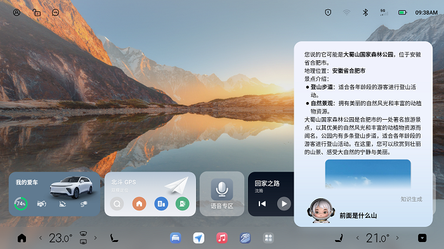Tap the orange navigate-home shortcut
The width and height of the screenshot is (444, 249).
point(139,204)
